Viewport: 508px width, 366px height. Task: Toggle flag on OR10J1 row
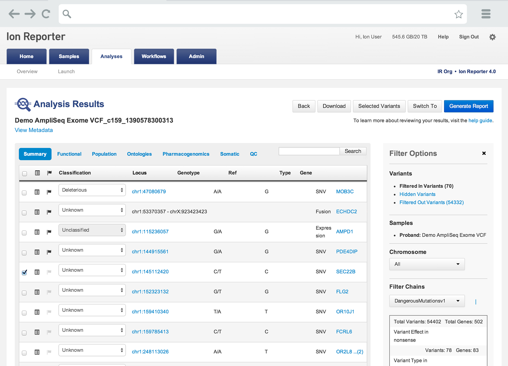tap(49, 312)
